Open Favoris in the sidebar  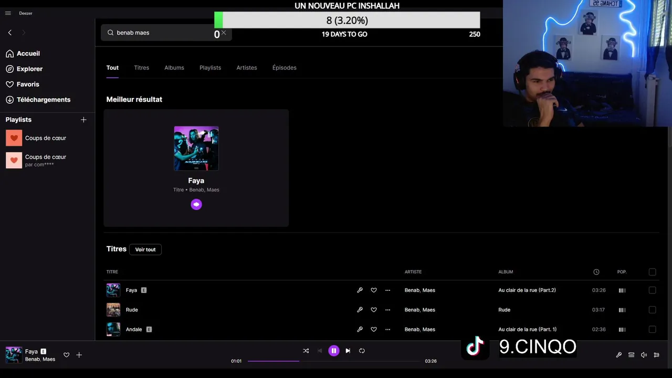(x=22, y=84)
